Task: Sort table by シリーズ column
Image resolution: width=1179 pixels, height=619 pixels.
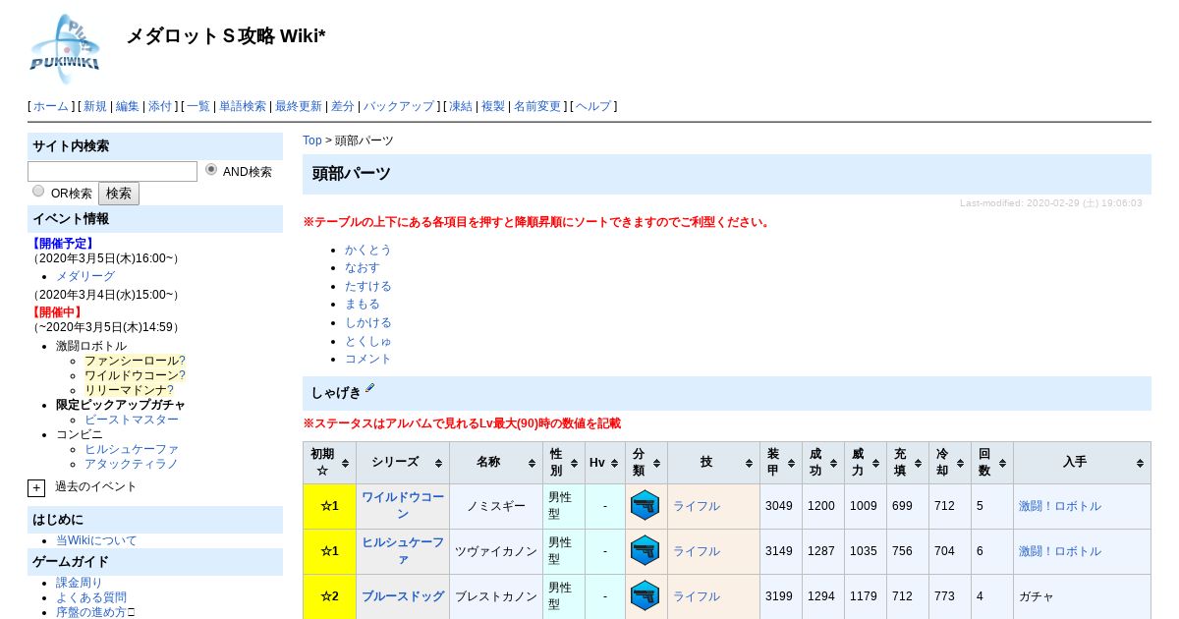Action: tap(403, 463)
